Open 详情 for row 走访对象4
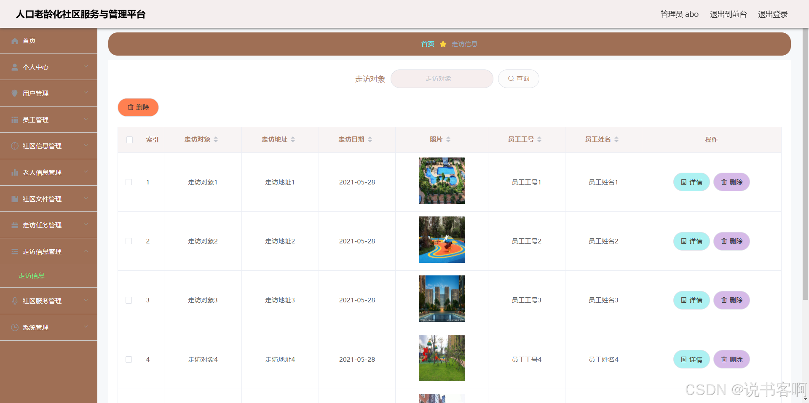809x403 pixels. [691, 360]
